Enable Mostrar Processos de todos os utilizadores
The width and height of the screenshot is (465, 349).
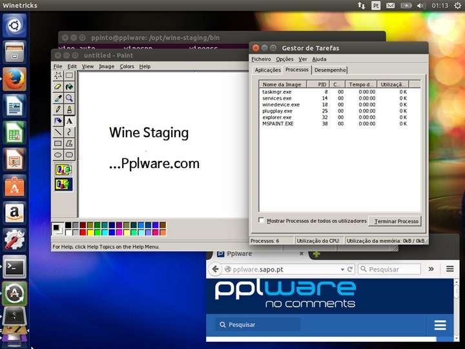click(x=262, y=220)
